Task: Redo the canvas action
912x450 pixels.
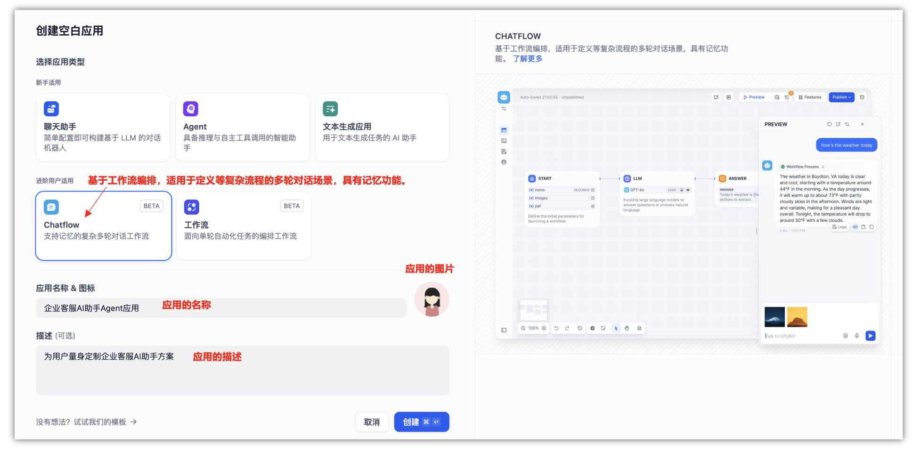Action: tap(567, 328)
